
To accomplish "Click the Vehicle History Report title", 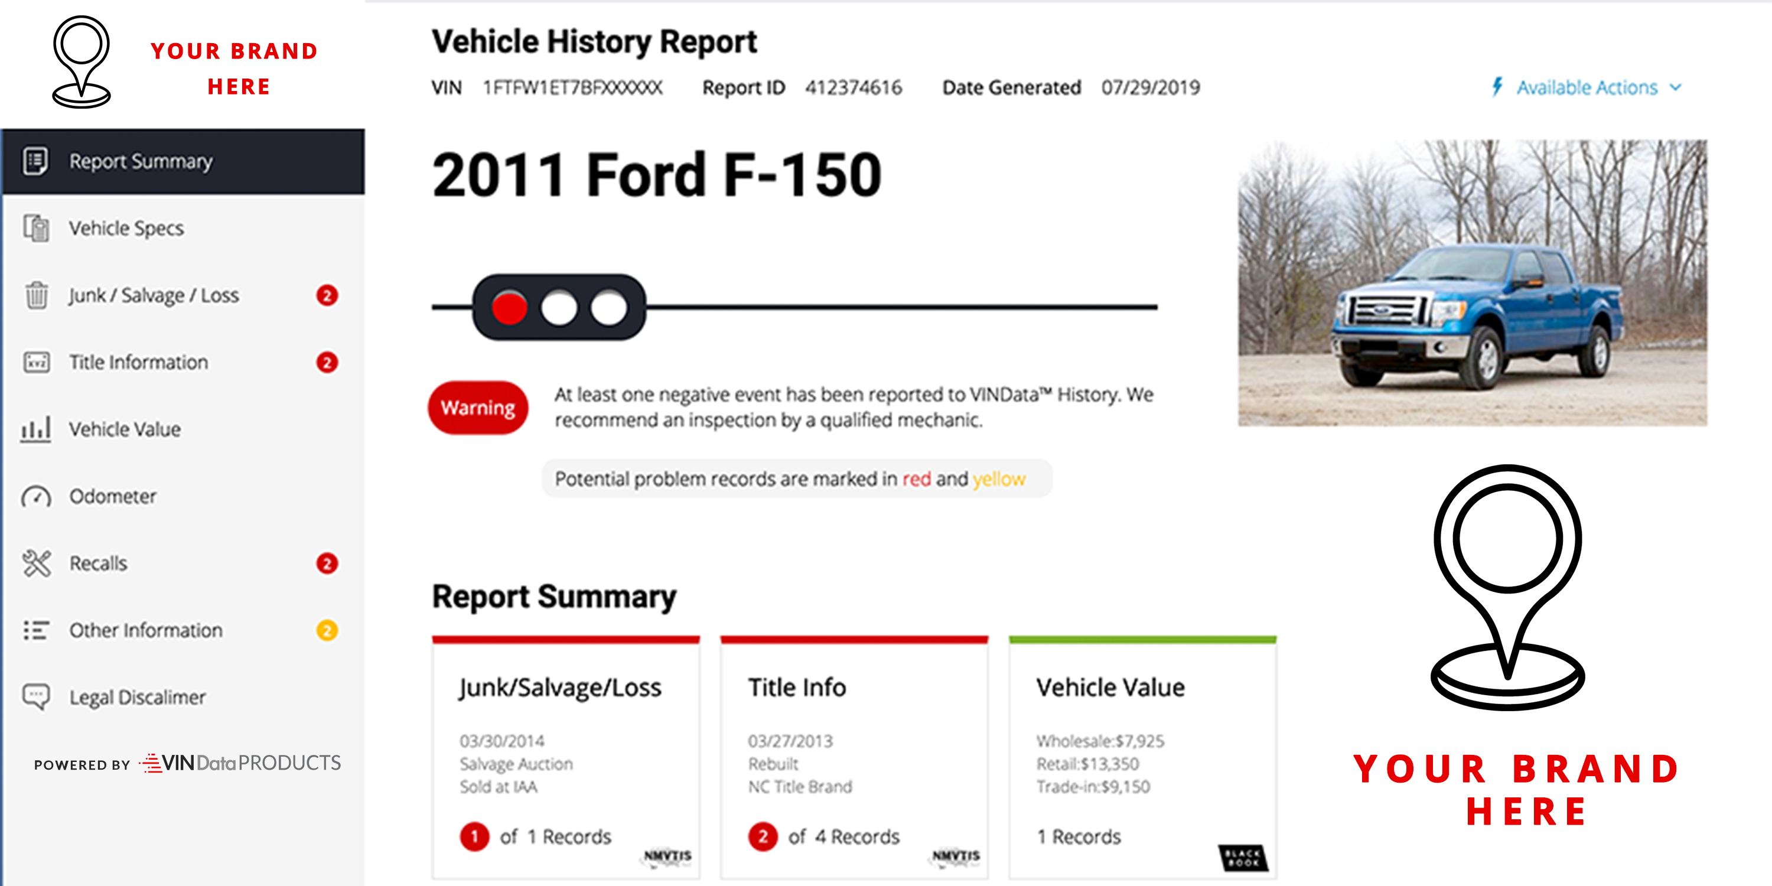I will click(x=594, y=41).
